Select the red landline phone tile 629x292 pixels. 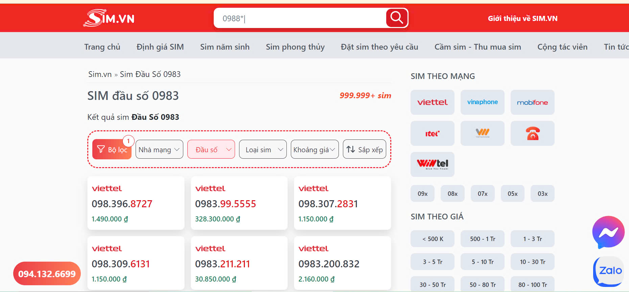(x=533, y=133)
